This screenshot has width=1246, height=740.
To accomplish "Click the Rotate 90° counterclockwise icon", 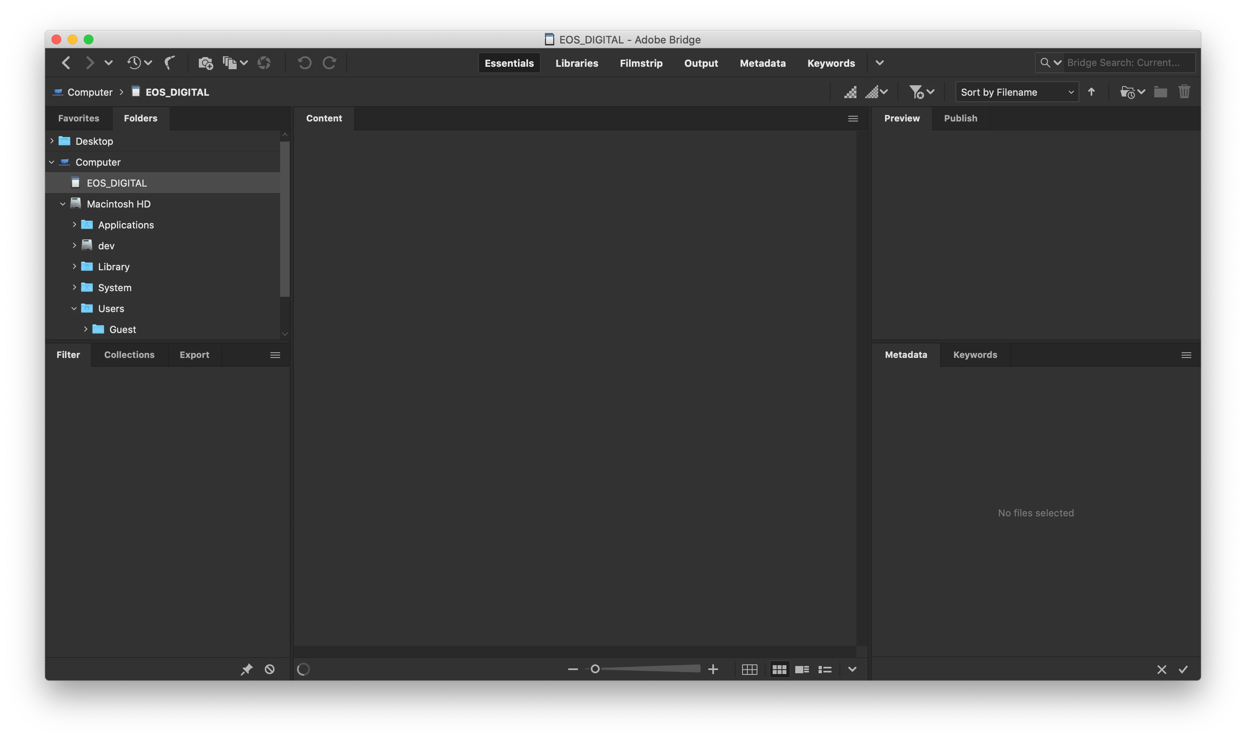I will pyautogui.click(x=304, y=63).
